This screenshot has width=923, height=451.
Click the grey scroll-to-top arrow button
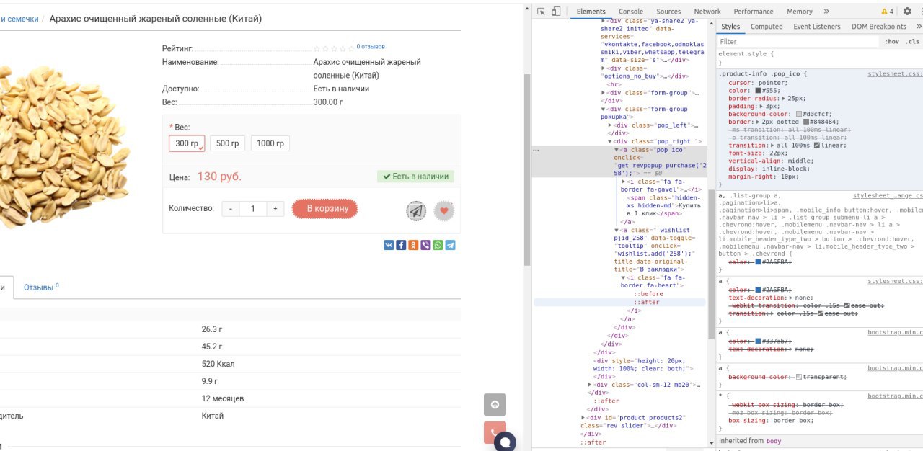point(495,405)
